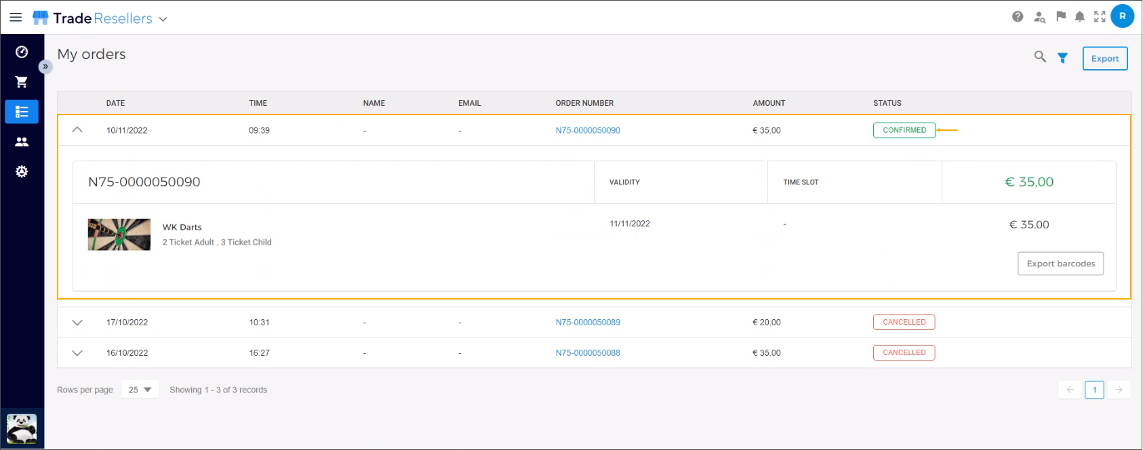
Task: Expand the 17/10/2022 order row
Action: pyautogui.click(x=77, y=323)
